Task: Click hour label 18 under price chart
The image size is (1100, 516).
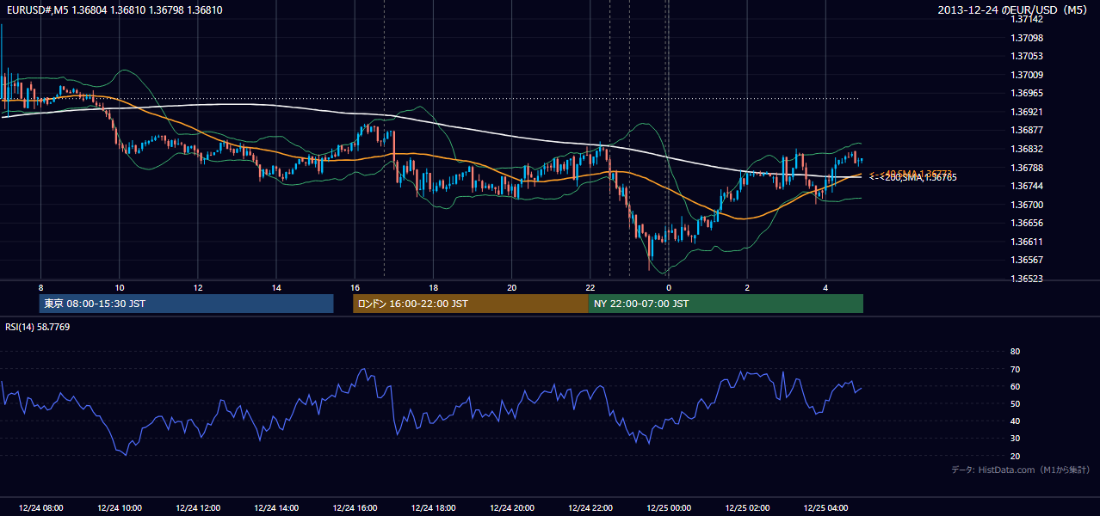Action: point(434,287)
